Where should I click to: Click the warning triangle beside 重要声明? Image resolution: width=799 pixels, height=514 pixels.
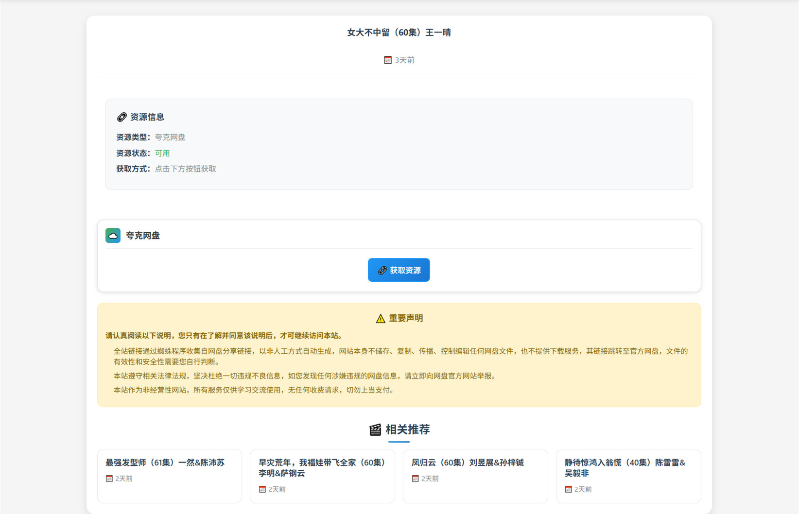point(381,319)
